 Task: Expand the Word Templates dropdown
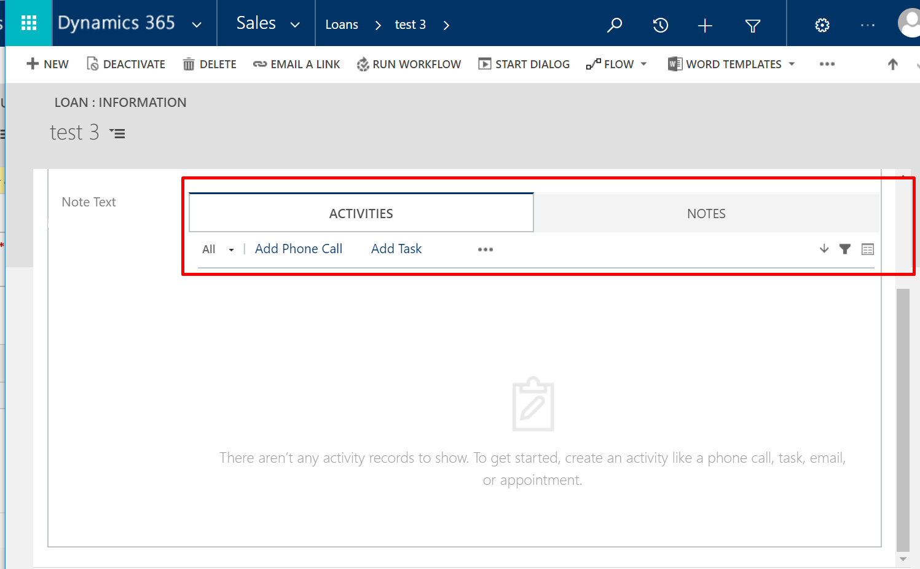792,64
